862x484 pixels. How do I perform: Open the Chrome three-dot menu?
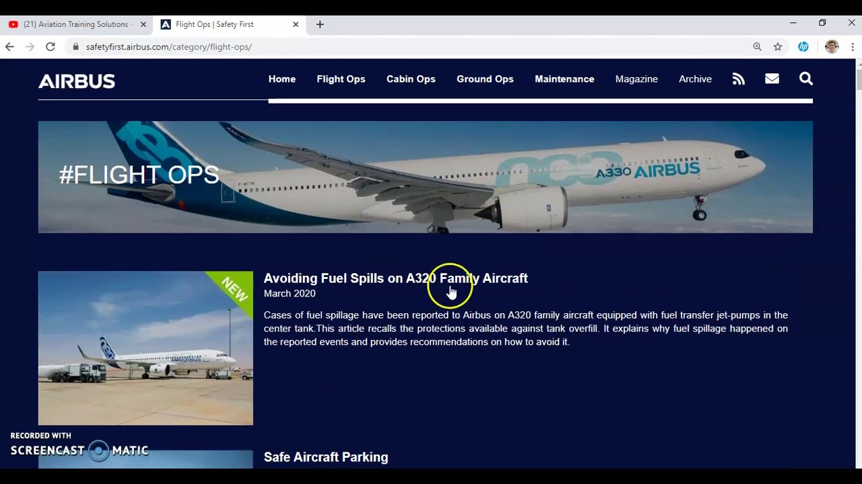(853, 46)
